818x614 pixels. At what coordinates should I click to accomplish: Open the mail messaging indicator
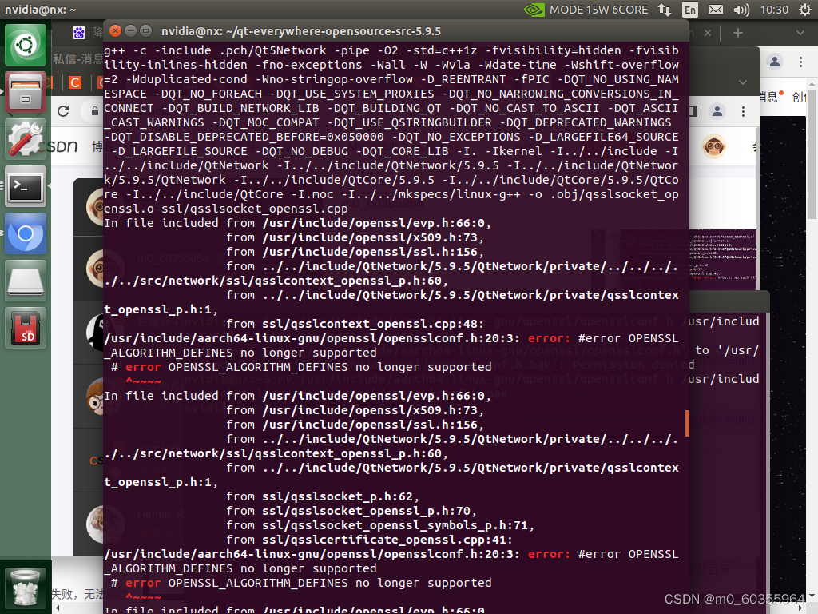pos(716,10)
